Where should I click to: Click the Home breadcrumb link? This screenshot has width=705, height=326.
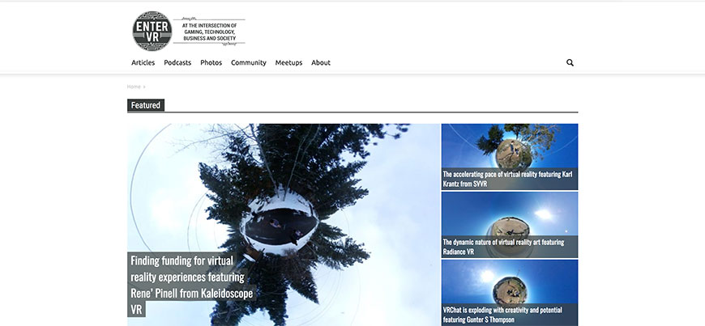(134, 87)
